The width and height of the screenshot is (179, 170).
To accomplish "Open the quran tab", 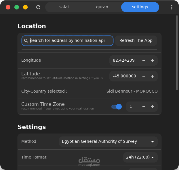I will pos(102,7).
